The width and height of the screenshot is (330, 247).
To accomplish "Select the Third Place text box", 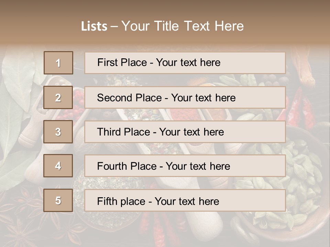I will click(185, 132).
